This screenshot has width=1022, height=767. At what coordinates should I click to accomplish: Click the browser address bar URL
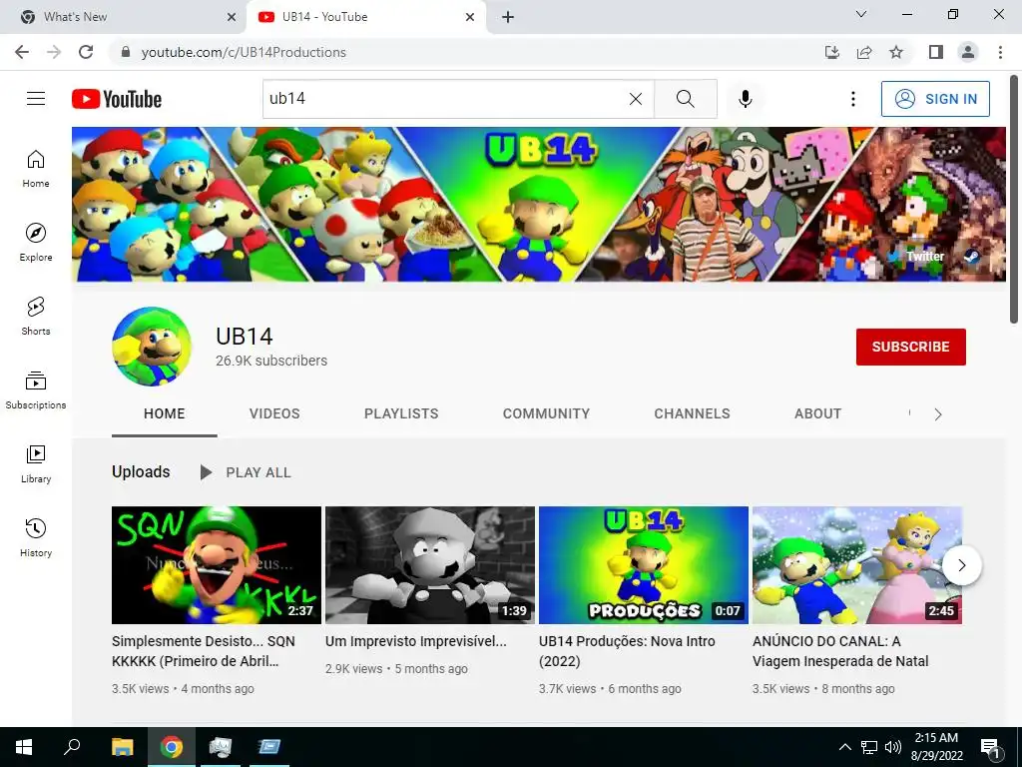(244, 52)
